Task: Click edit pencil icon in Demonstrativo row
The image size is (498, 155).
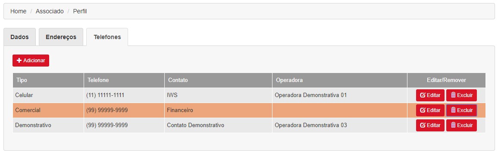Action: (423, 125)
